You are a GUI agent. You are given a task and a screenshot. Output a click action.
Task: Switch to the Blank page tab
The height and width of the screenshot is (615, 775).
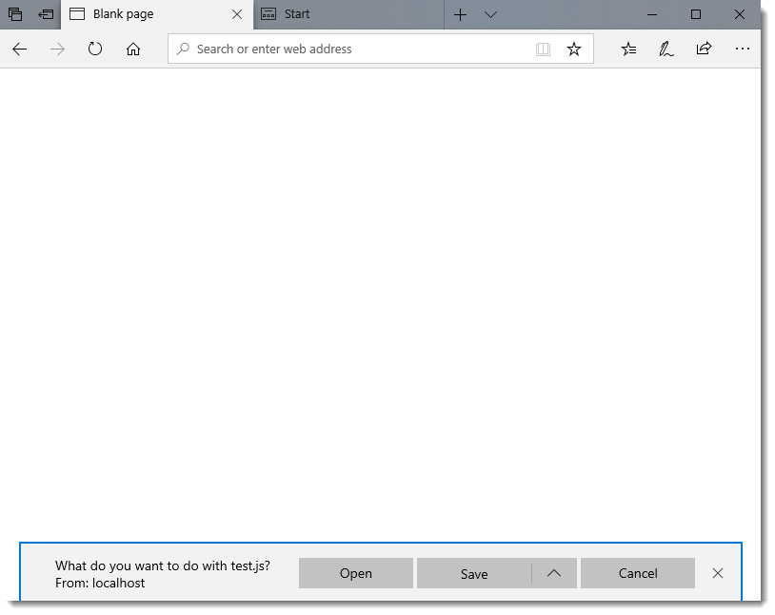tap(143, 14)
